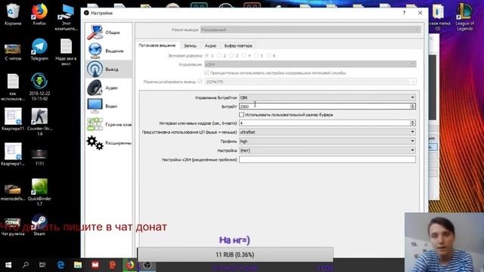The width and height of the screenshot is (484, 272).
Task: Open the Настройка (Нет) dropdown
Action: coord(327,150)
